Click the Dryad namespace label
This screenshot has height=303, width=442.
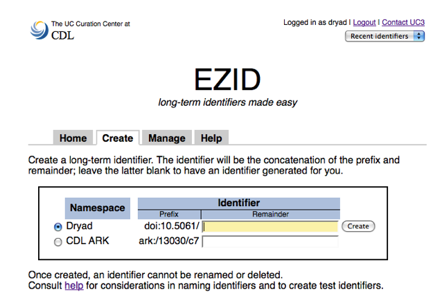79,226
